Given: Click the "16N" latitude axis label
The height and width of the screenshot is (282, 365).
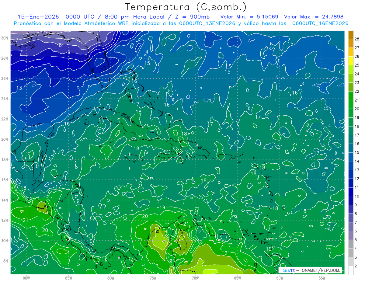Looking at the screenshot, I should (5, 180).
